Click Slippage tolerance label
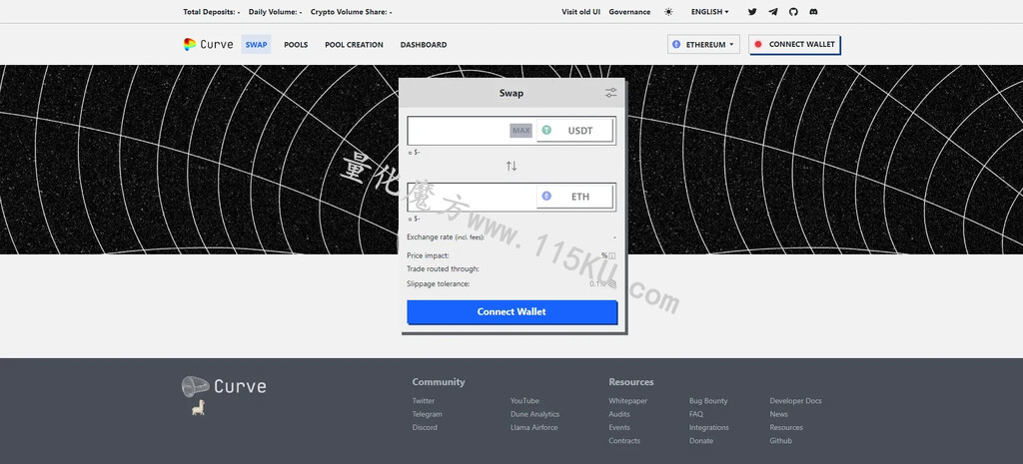This screenshot has width=1023, height=464. coord(438,284)
